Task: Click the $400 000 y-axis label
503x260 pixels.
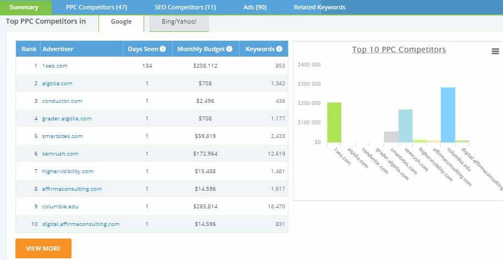Action: (x=309, y=65)
